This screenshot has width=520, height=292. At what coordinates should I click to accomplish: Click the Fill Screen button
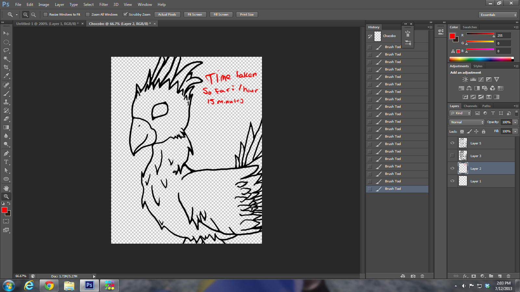tap(221, 15)
